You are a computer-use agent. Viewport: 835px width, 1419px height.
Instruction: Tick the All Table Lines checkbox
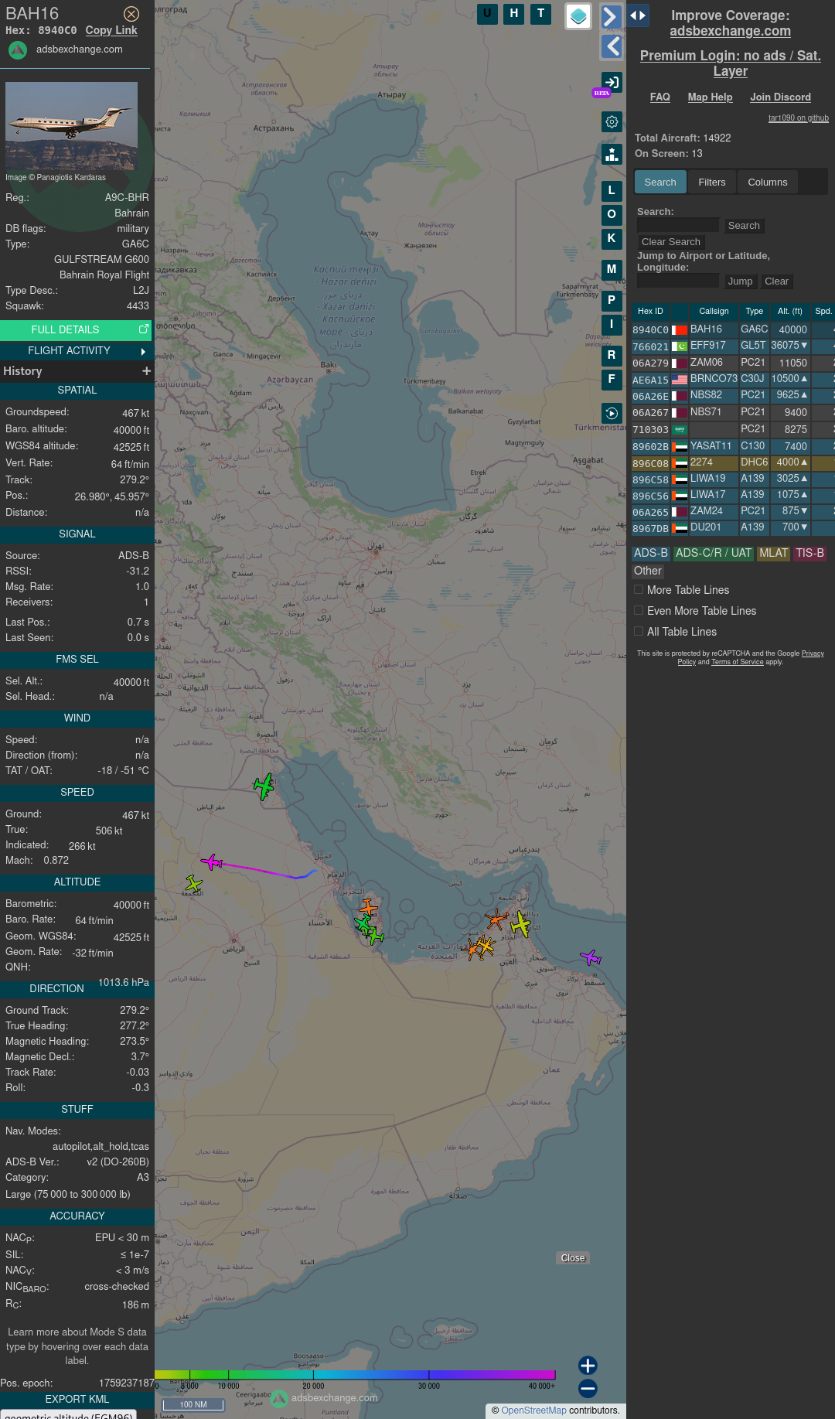(x=639, y=632)
